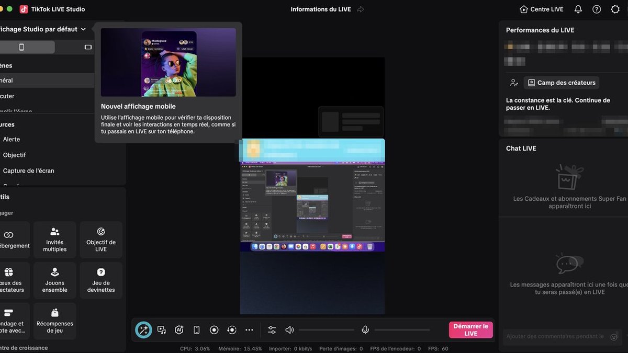The image size is (628, 353).
Task: Open the three-dots more options menu
Action: coord(249,330)
